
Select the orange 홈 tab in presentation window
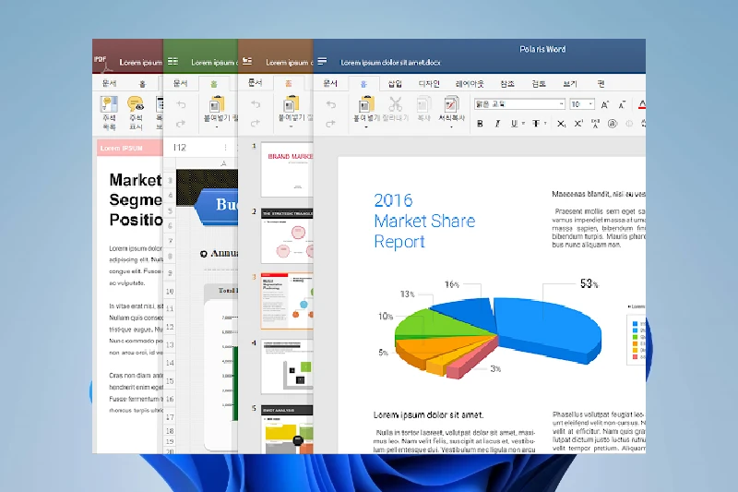point(288,83)
